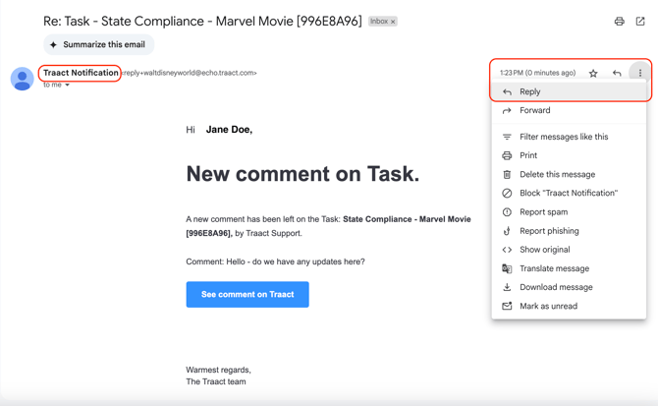Image resolution: width=658 pixels, height=406 pixels.
Task: Click the timestamp 1:23 PM (0 minutes ago)
Action: coord(537,73)
